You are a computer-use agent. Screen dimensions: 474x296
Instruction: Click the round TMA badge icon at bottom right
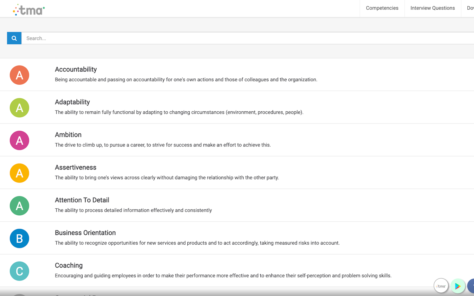tap(441, 286)
